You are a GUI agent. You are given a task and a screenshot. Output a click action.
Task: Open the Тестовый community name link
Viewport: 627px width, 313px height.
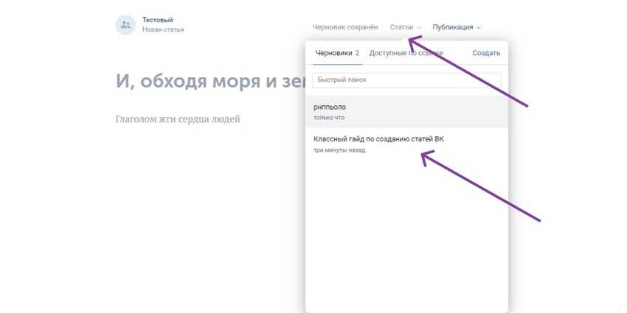[x=157, y=20]
